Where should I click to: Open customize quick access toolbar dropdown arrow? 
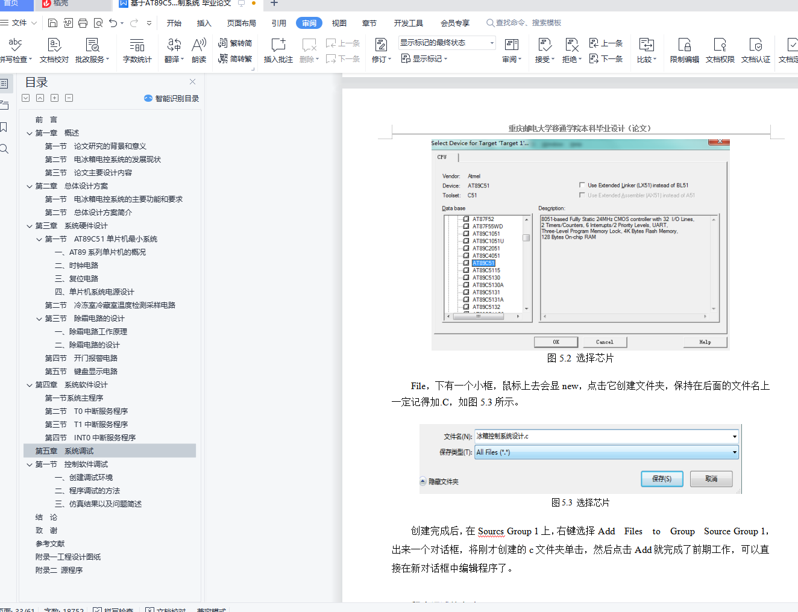point(149,23)
